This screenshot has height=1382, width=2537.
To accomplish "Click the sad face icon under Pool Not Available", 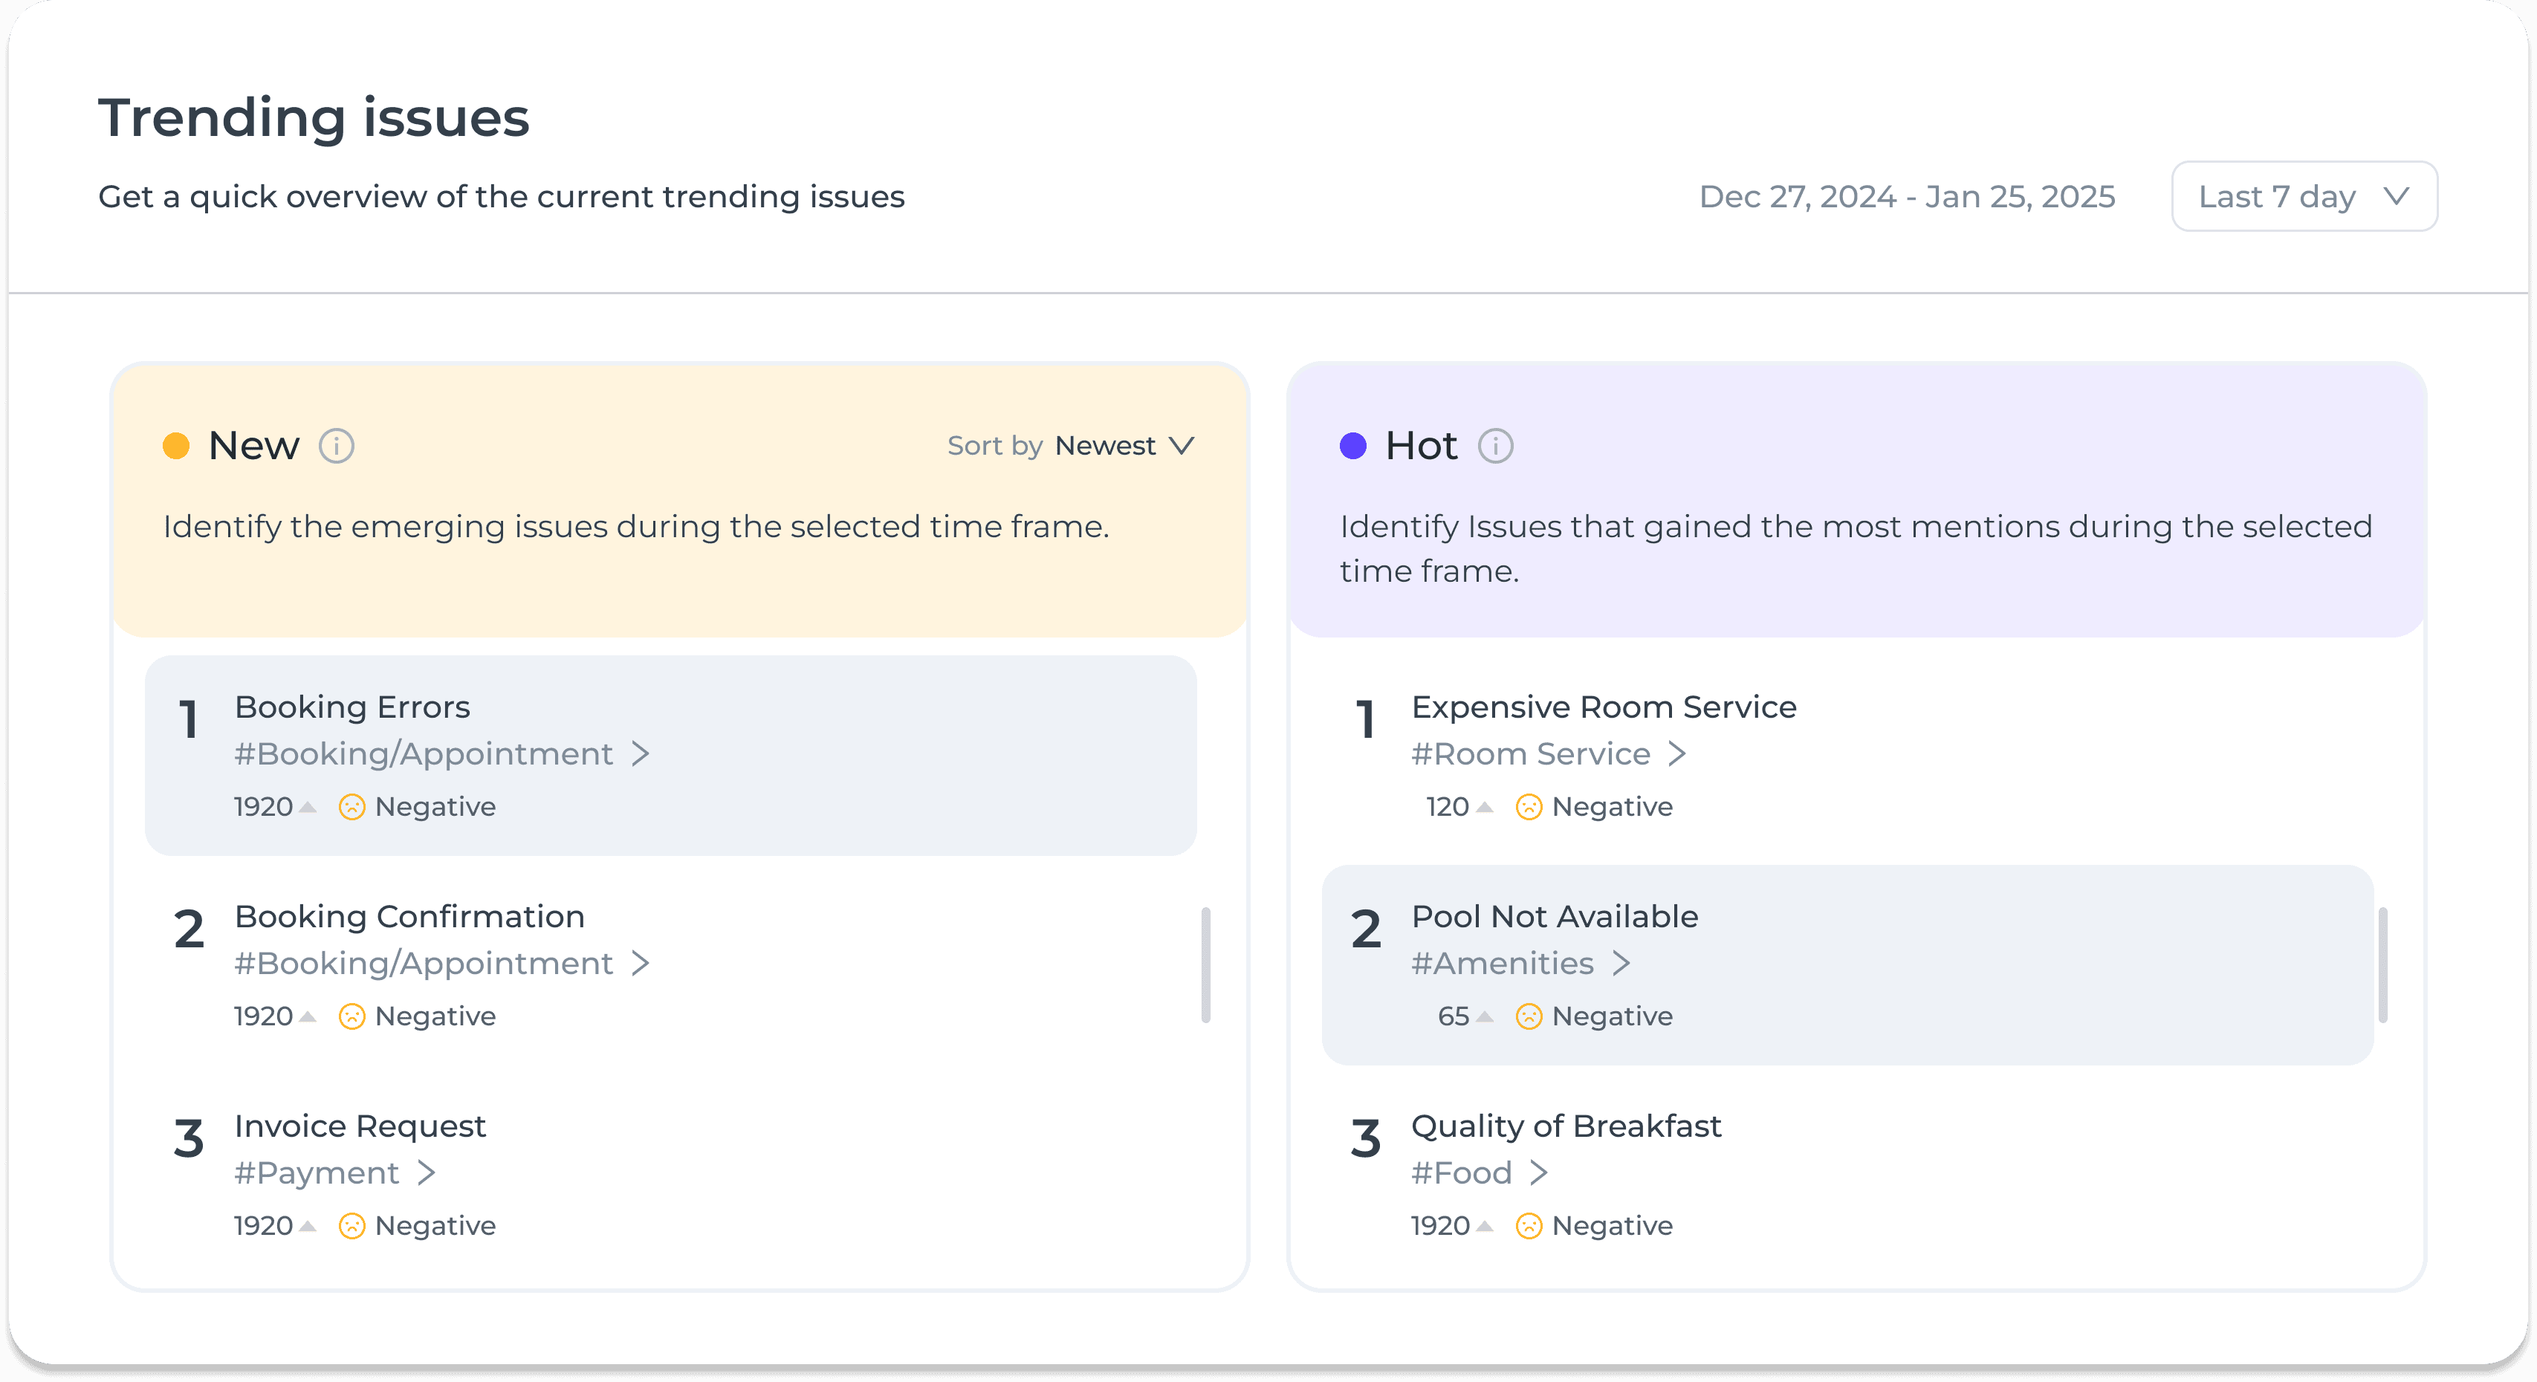I will [1528, 1016].
